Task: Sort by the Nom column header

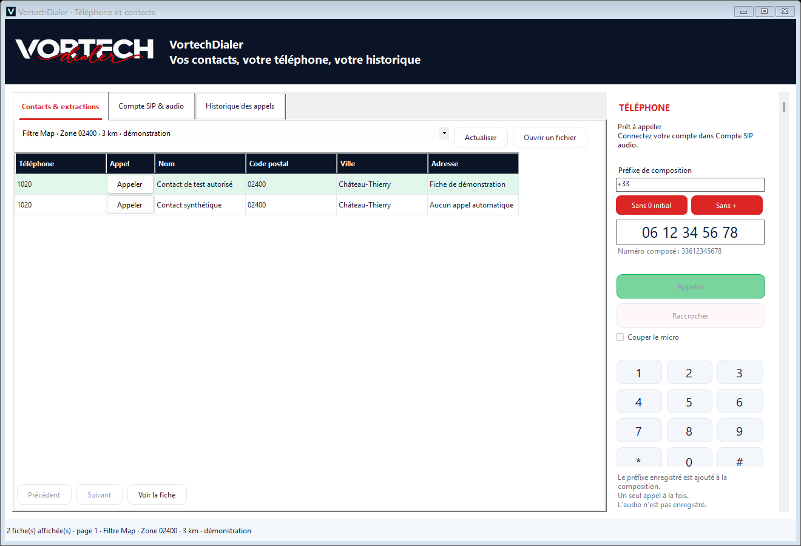Action: (200, 164)
